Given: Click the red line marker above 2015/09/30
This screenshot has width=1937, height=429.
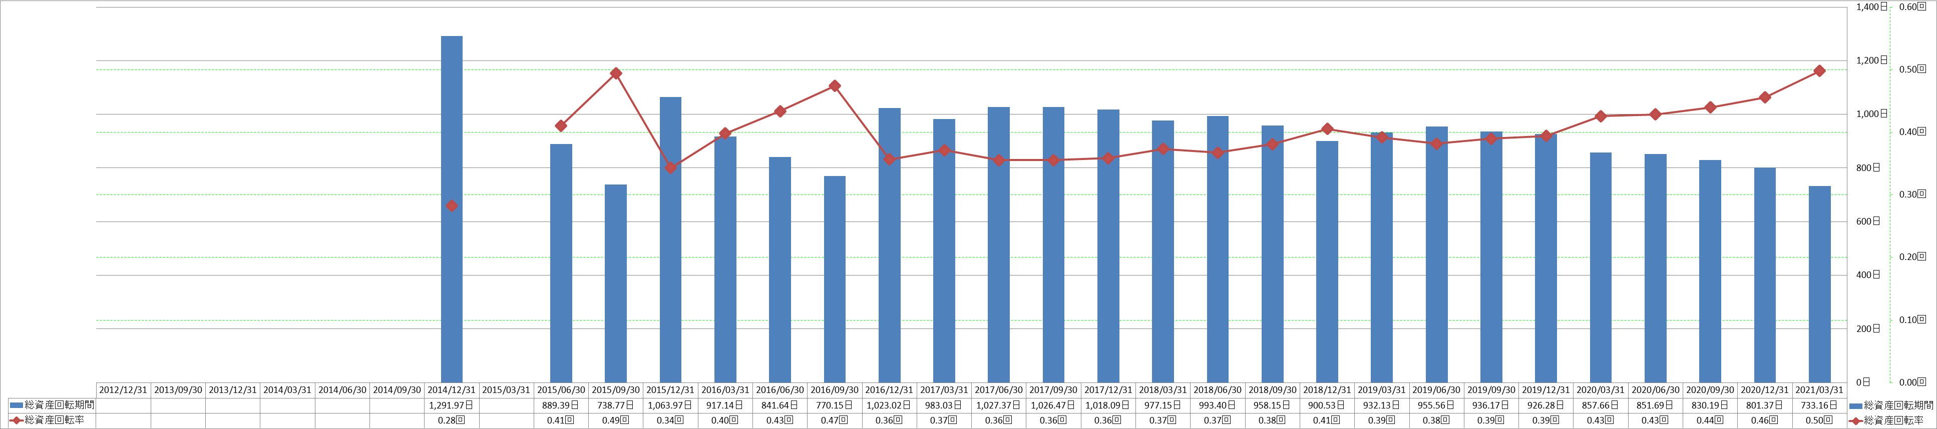Looking at the screenshot, I should point(616,73).
